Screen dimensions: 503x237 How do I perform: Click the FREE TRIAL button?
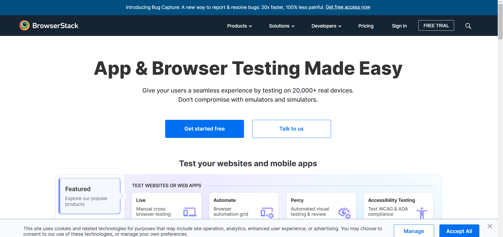(x=436, y=26)
